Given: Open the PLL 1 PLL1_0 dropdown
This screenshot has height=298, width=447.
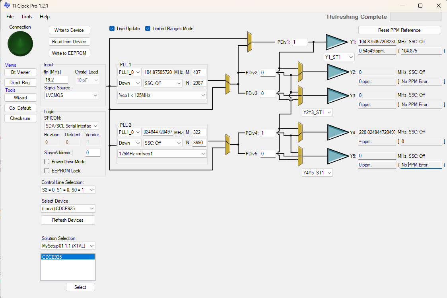Looking at the screenshot, I should (x=129, y=72).
